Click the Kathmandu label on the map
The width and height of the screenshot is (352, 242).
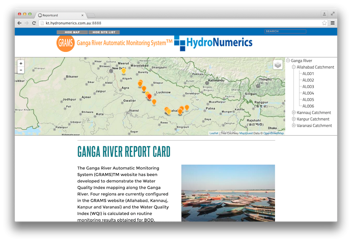(x=216, y=80)
